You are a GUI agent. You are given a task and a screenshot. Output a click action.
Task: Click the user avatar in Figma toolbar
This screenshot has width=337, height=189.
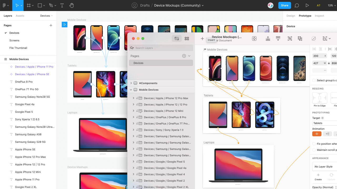pyautogui.click(x=270, y=5)
